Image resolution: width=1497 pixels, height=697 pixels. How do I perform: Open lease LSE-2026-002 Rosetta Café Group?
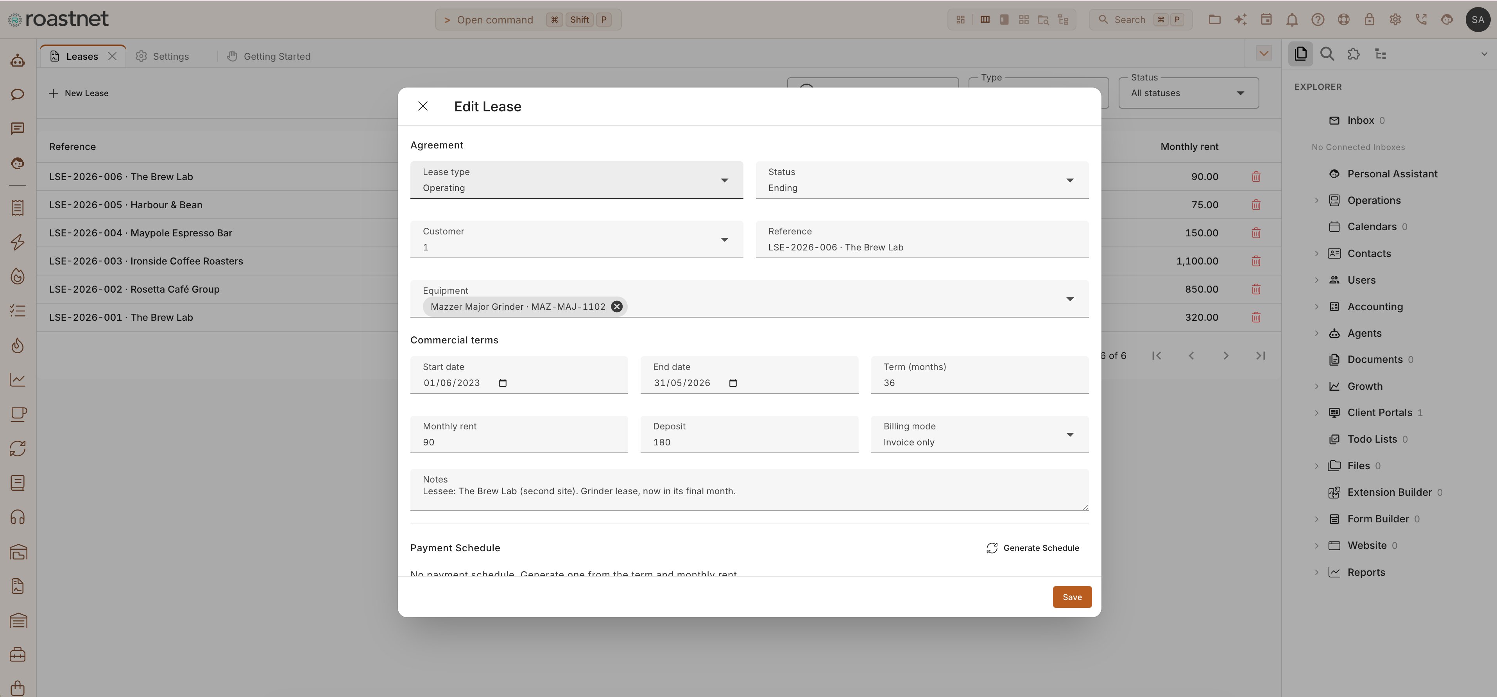(x=134, y=289)
